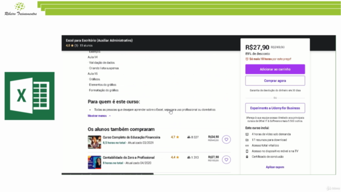Click the Adicionar ao carrinho button
This screenshot has width=341, height=192.
(275, 69)
